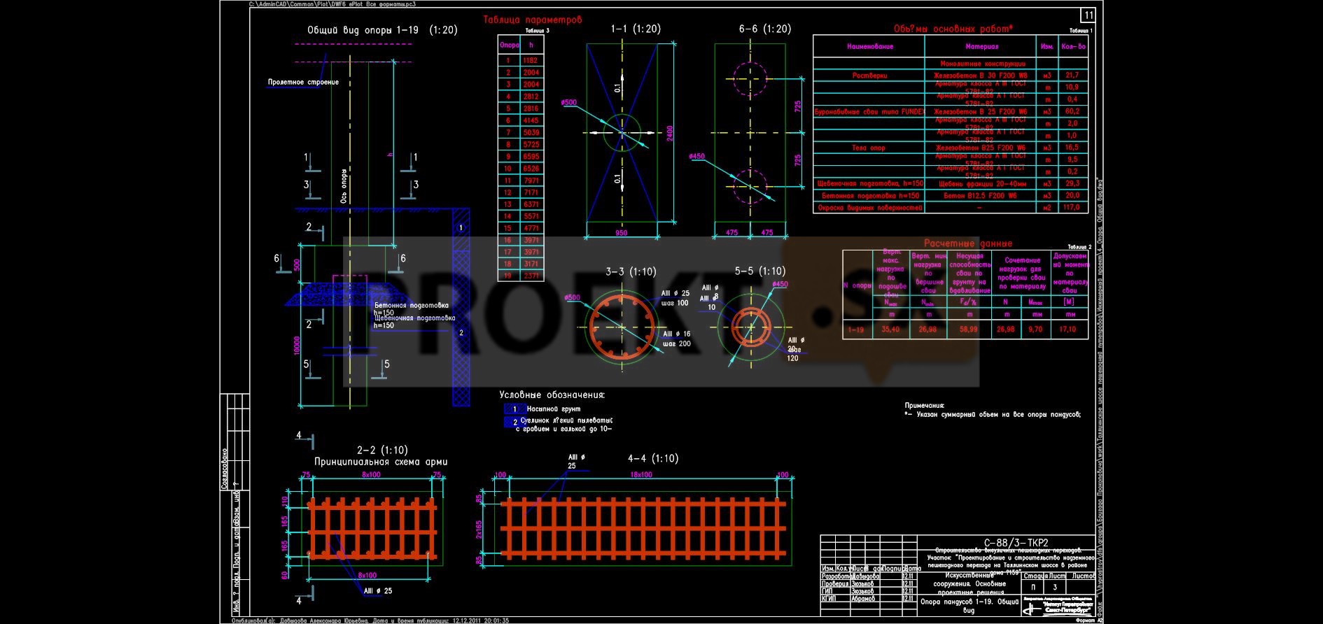Select parameter table value "4145"
Screen dimensions: 1323x624
(x=531, y=120)
